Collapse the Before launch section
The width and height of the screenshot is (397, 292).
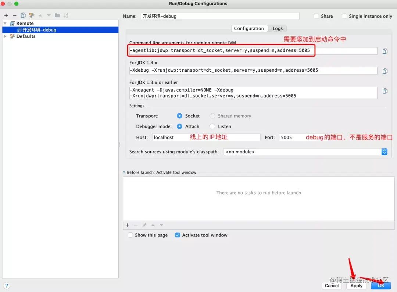124,172
